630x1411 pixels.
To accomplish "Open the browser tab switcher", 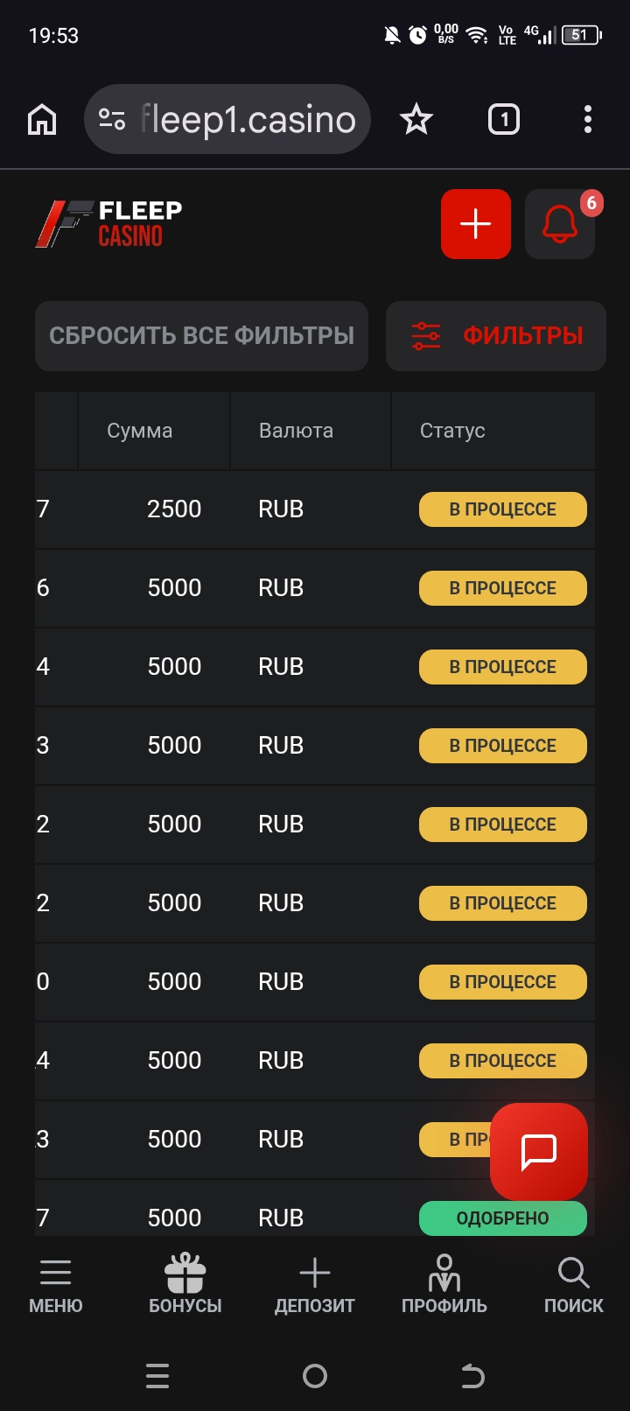I will coord(503,119).
